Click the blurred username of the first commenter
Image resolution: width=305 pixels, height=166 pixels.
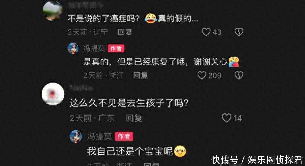(85, 5)
